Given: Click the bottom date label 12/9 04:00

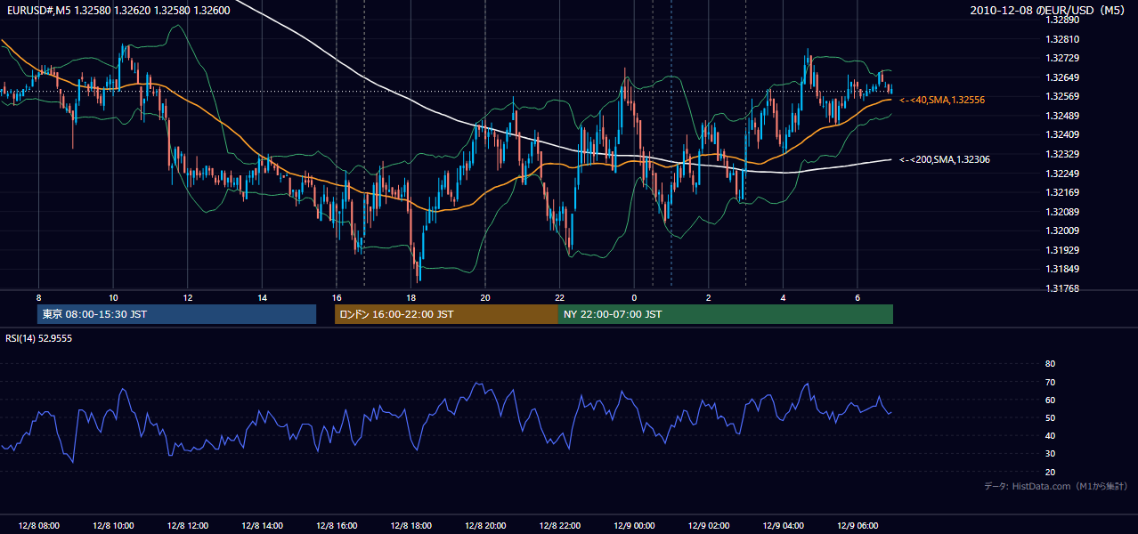Looking at the screenshot, I should pos(783,525).
